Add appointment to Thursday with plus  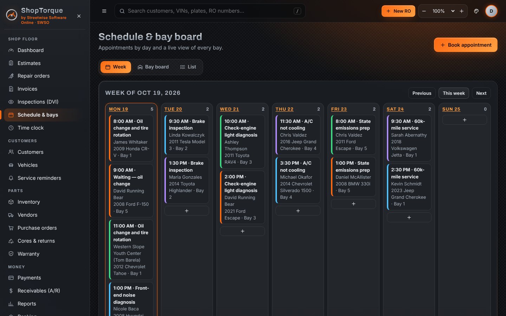(298, 211)
